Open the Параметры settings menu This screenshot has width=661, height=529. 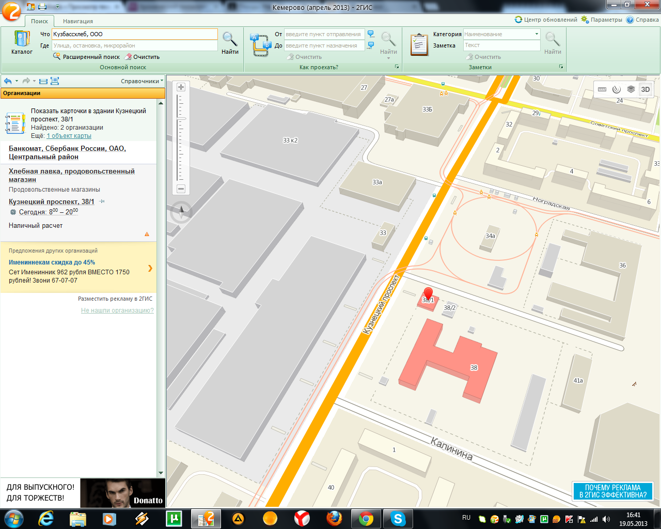pyautogui.click(x=602, y=20)
